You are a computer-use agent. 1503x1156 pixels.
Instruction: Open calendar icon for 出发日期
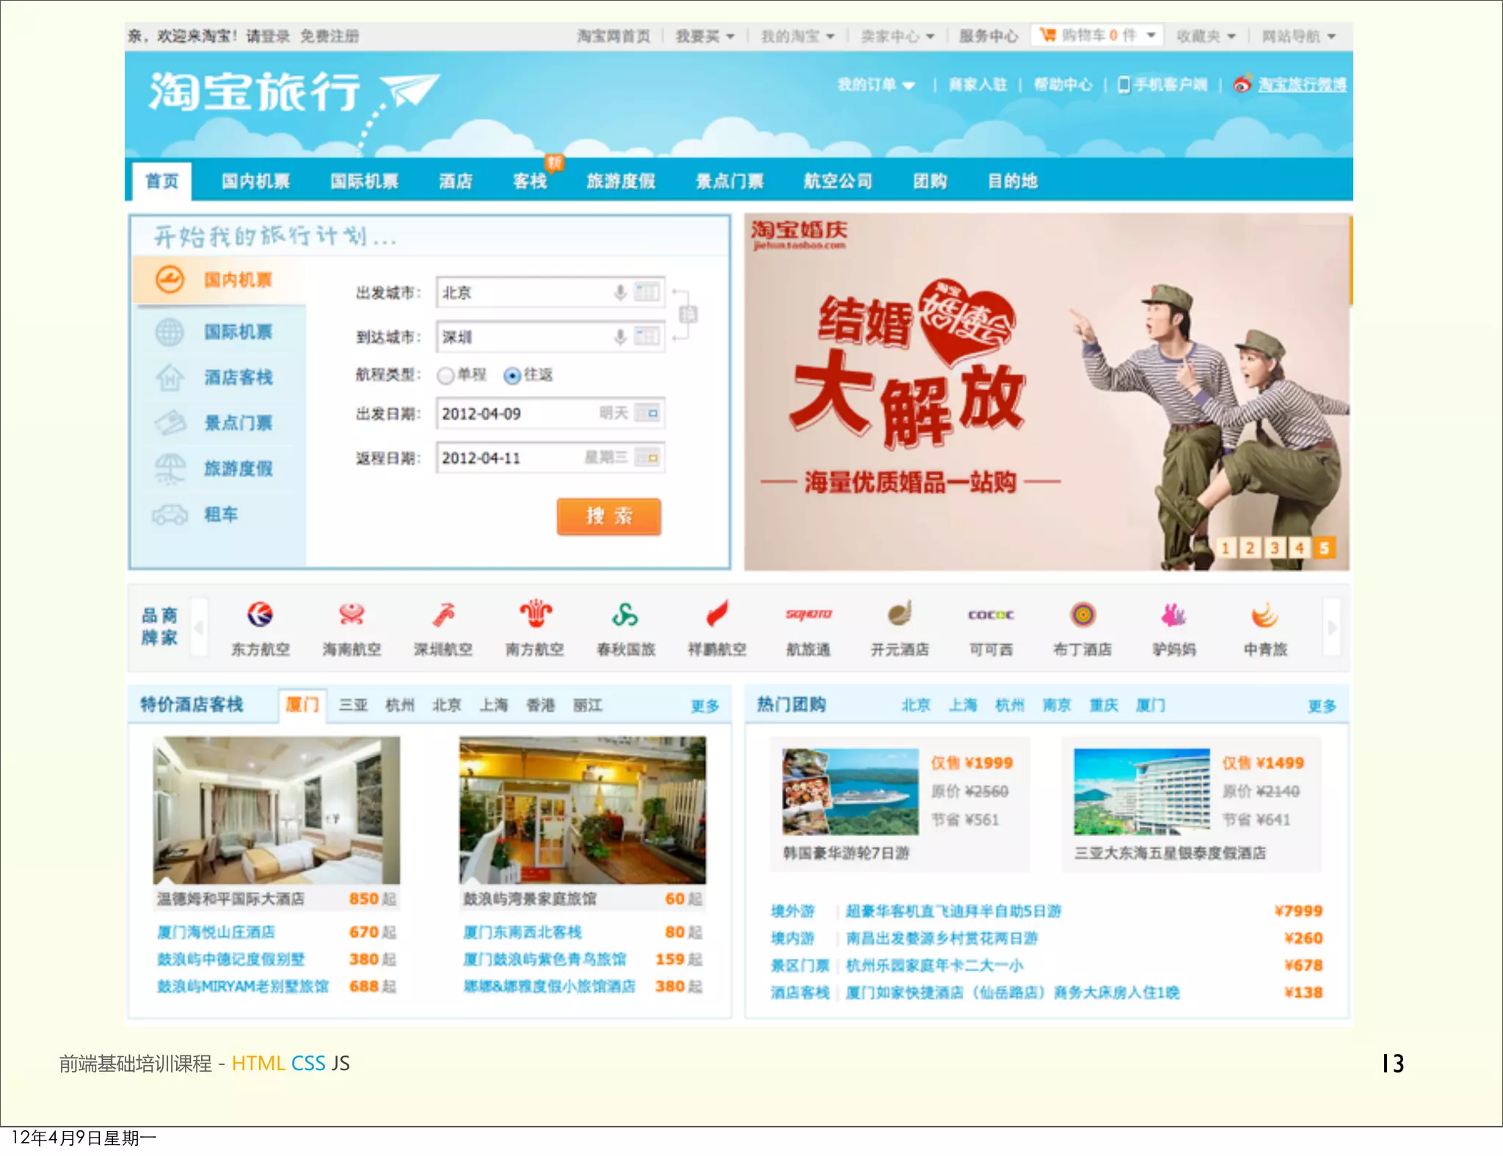[647, 413]
